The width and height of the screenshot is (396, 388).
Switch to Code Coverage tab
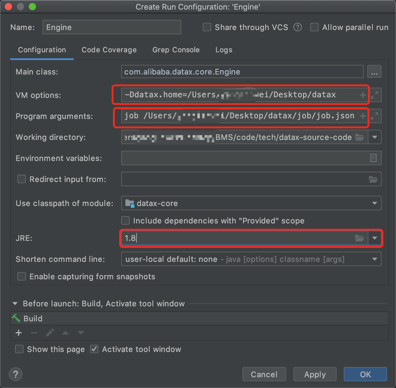click(x=109, y=50)
